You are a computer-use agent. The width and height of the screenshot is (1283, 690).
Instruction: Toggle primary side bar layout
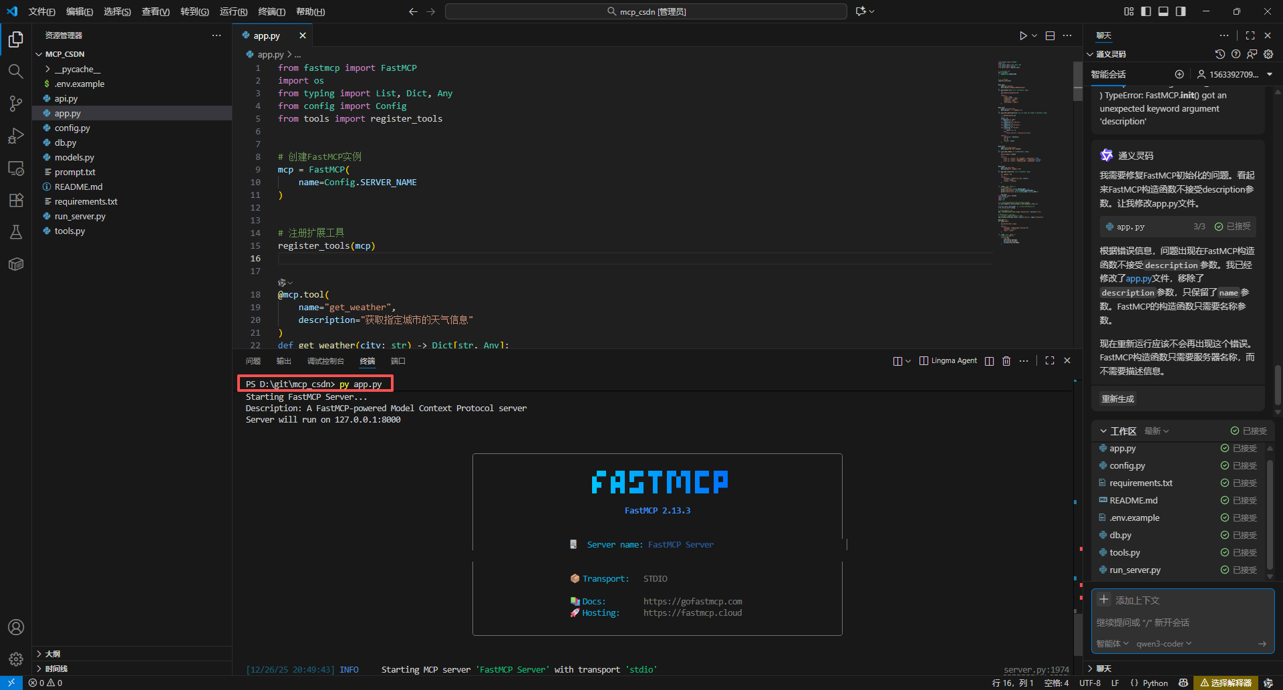[x=1146, y=11]
